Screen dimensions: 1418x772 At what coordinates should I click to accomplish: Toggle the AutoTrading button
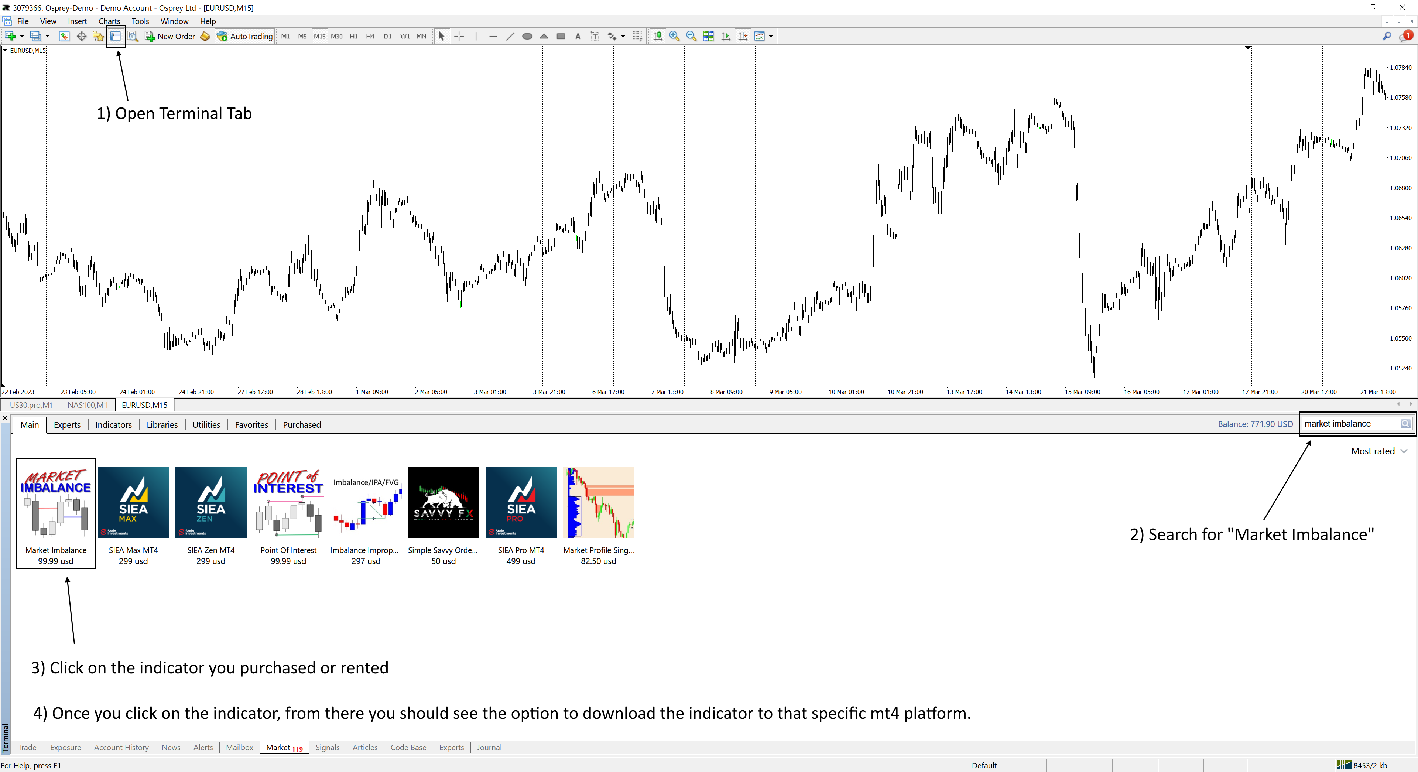coord(245,36)
